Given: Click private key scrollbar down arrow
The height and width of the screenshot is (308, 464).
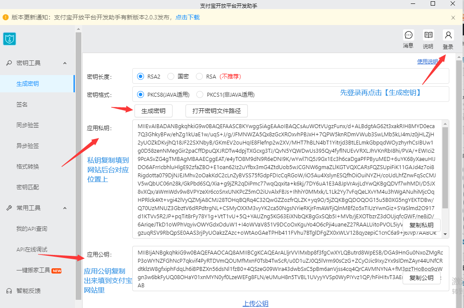Looking at the screenshot, I should (445, 234).
